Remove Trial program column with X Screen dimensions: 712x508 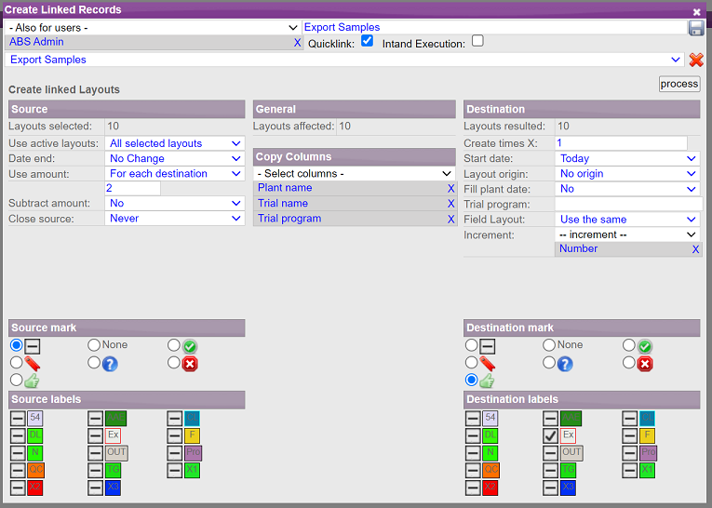click(x=450, y=220)
